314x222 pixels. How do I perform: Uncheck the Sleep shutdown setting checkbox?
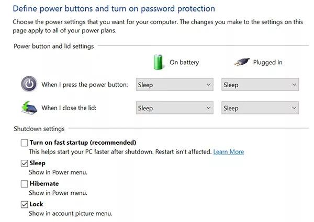point(24,163)
